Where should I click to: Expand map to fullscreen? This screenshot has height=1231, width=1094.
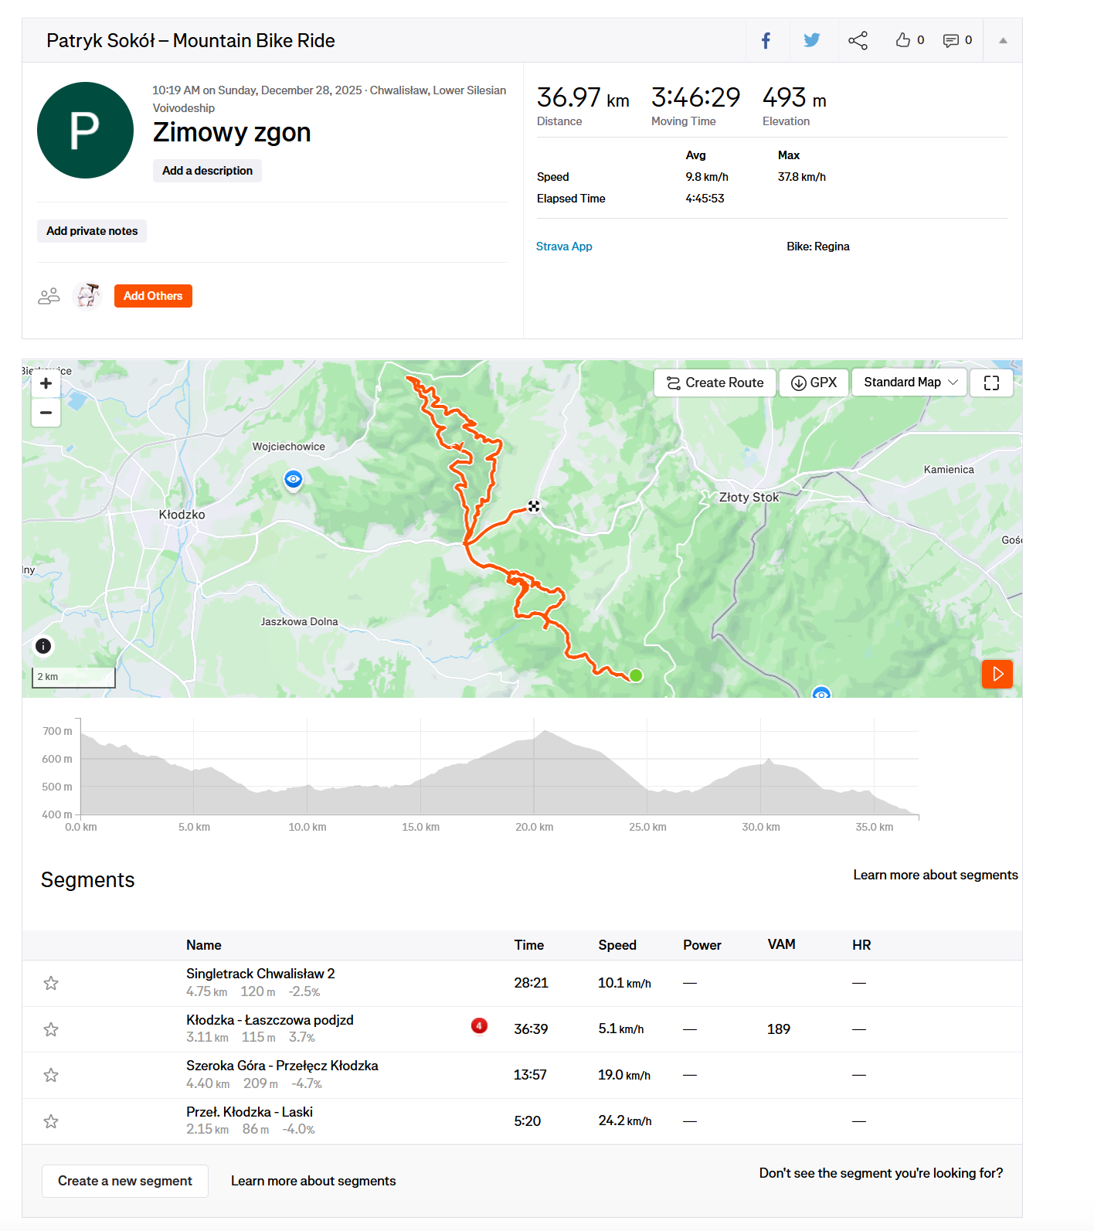click(991, 383)
